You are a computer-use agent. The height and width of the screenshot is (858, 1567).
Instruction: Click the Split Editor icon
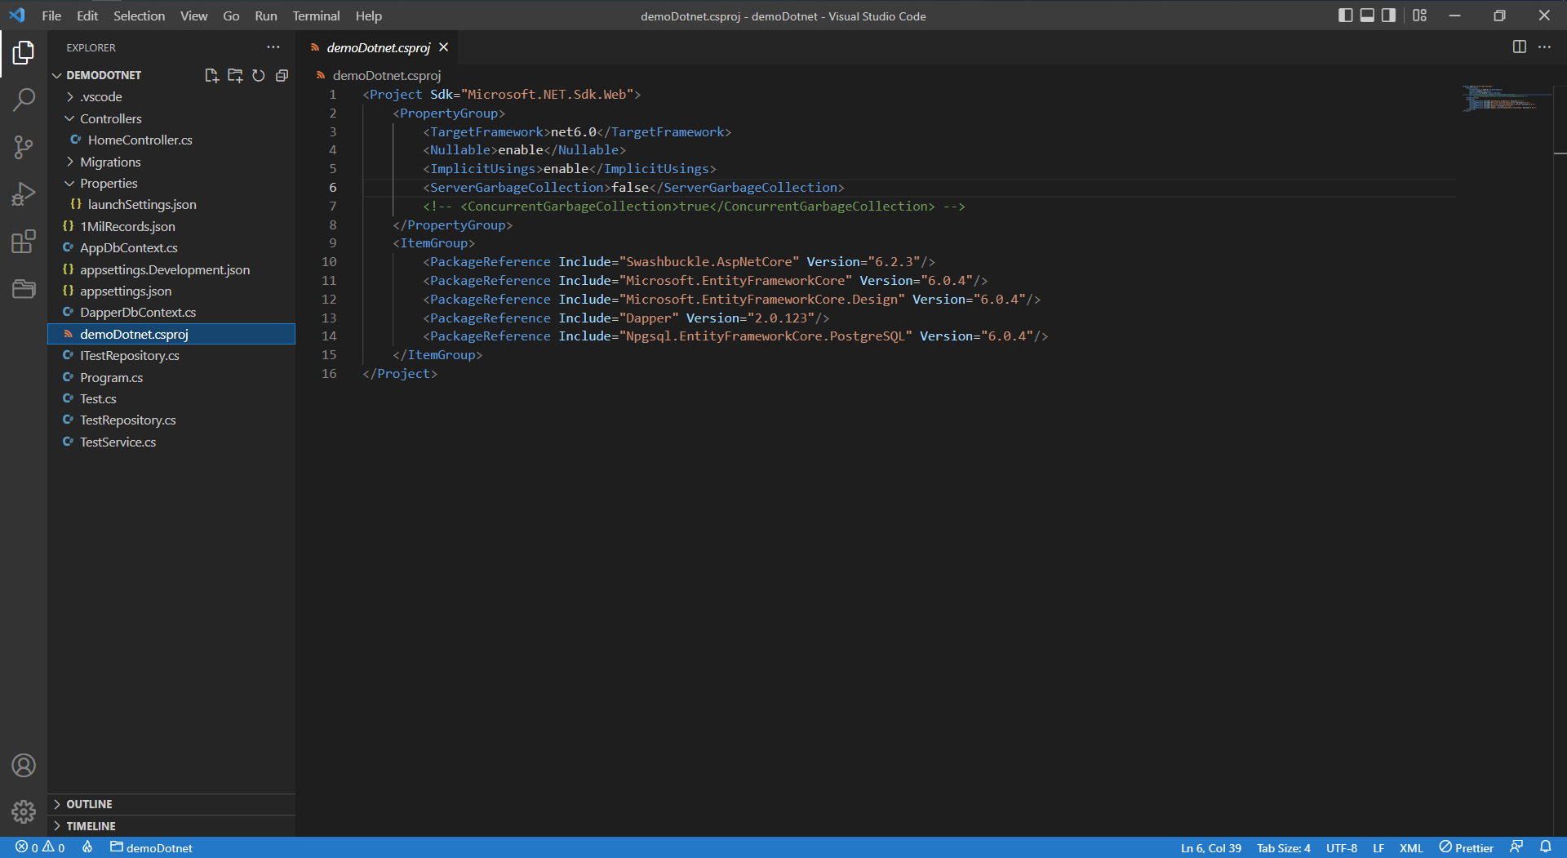coord(1519,47)
